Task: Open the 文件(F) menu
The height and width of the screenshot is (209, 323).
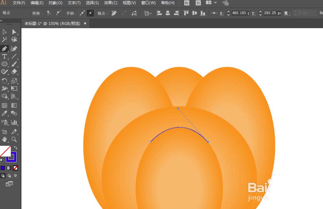Action: click(x=19, y=3)
